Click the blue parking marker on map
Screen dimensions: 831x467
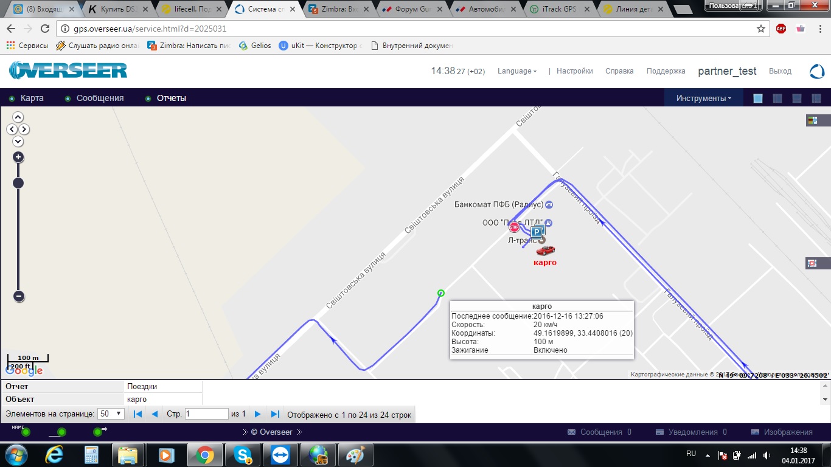click(x=537, y=232)
